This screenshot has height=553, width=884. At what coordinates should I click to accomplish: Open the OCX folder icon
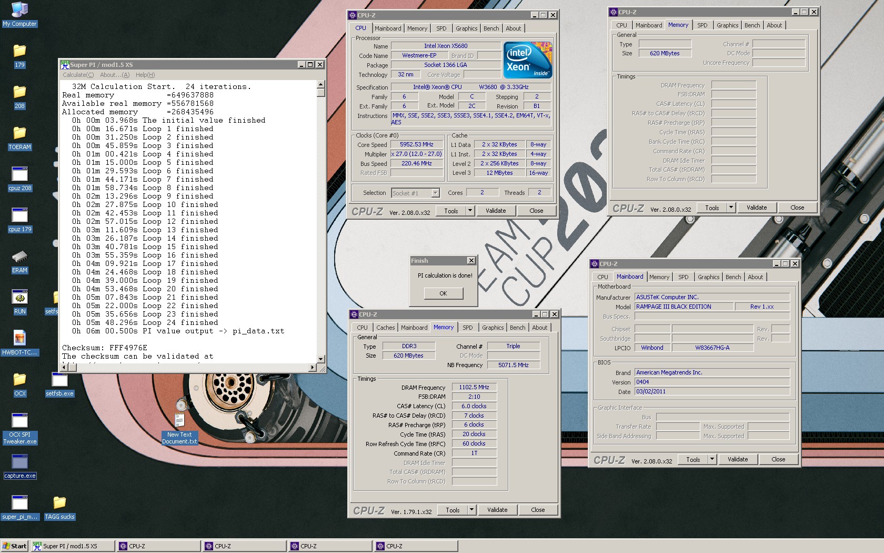(x=19, y=384)
